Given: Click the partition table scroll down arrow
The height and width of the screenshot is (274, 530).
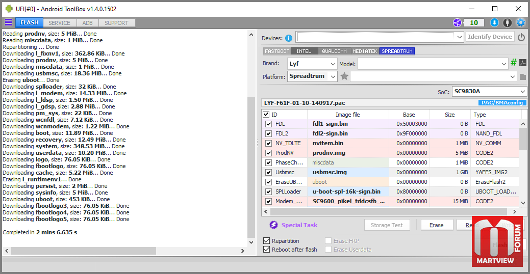Looking at the screenshot, I should pos(523,203).
